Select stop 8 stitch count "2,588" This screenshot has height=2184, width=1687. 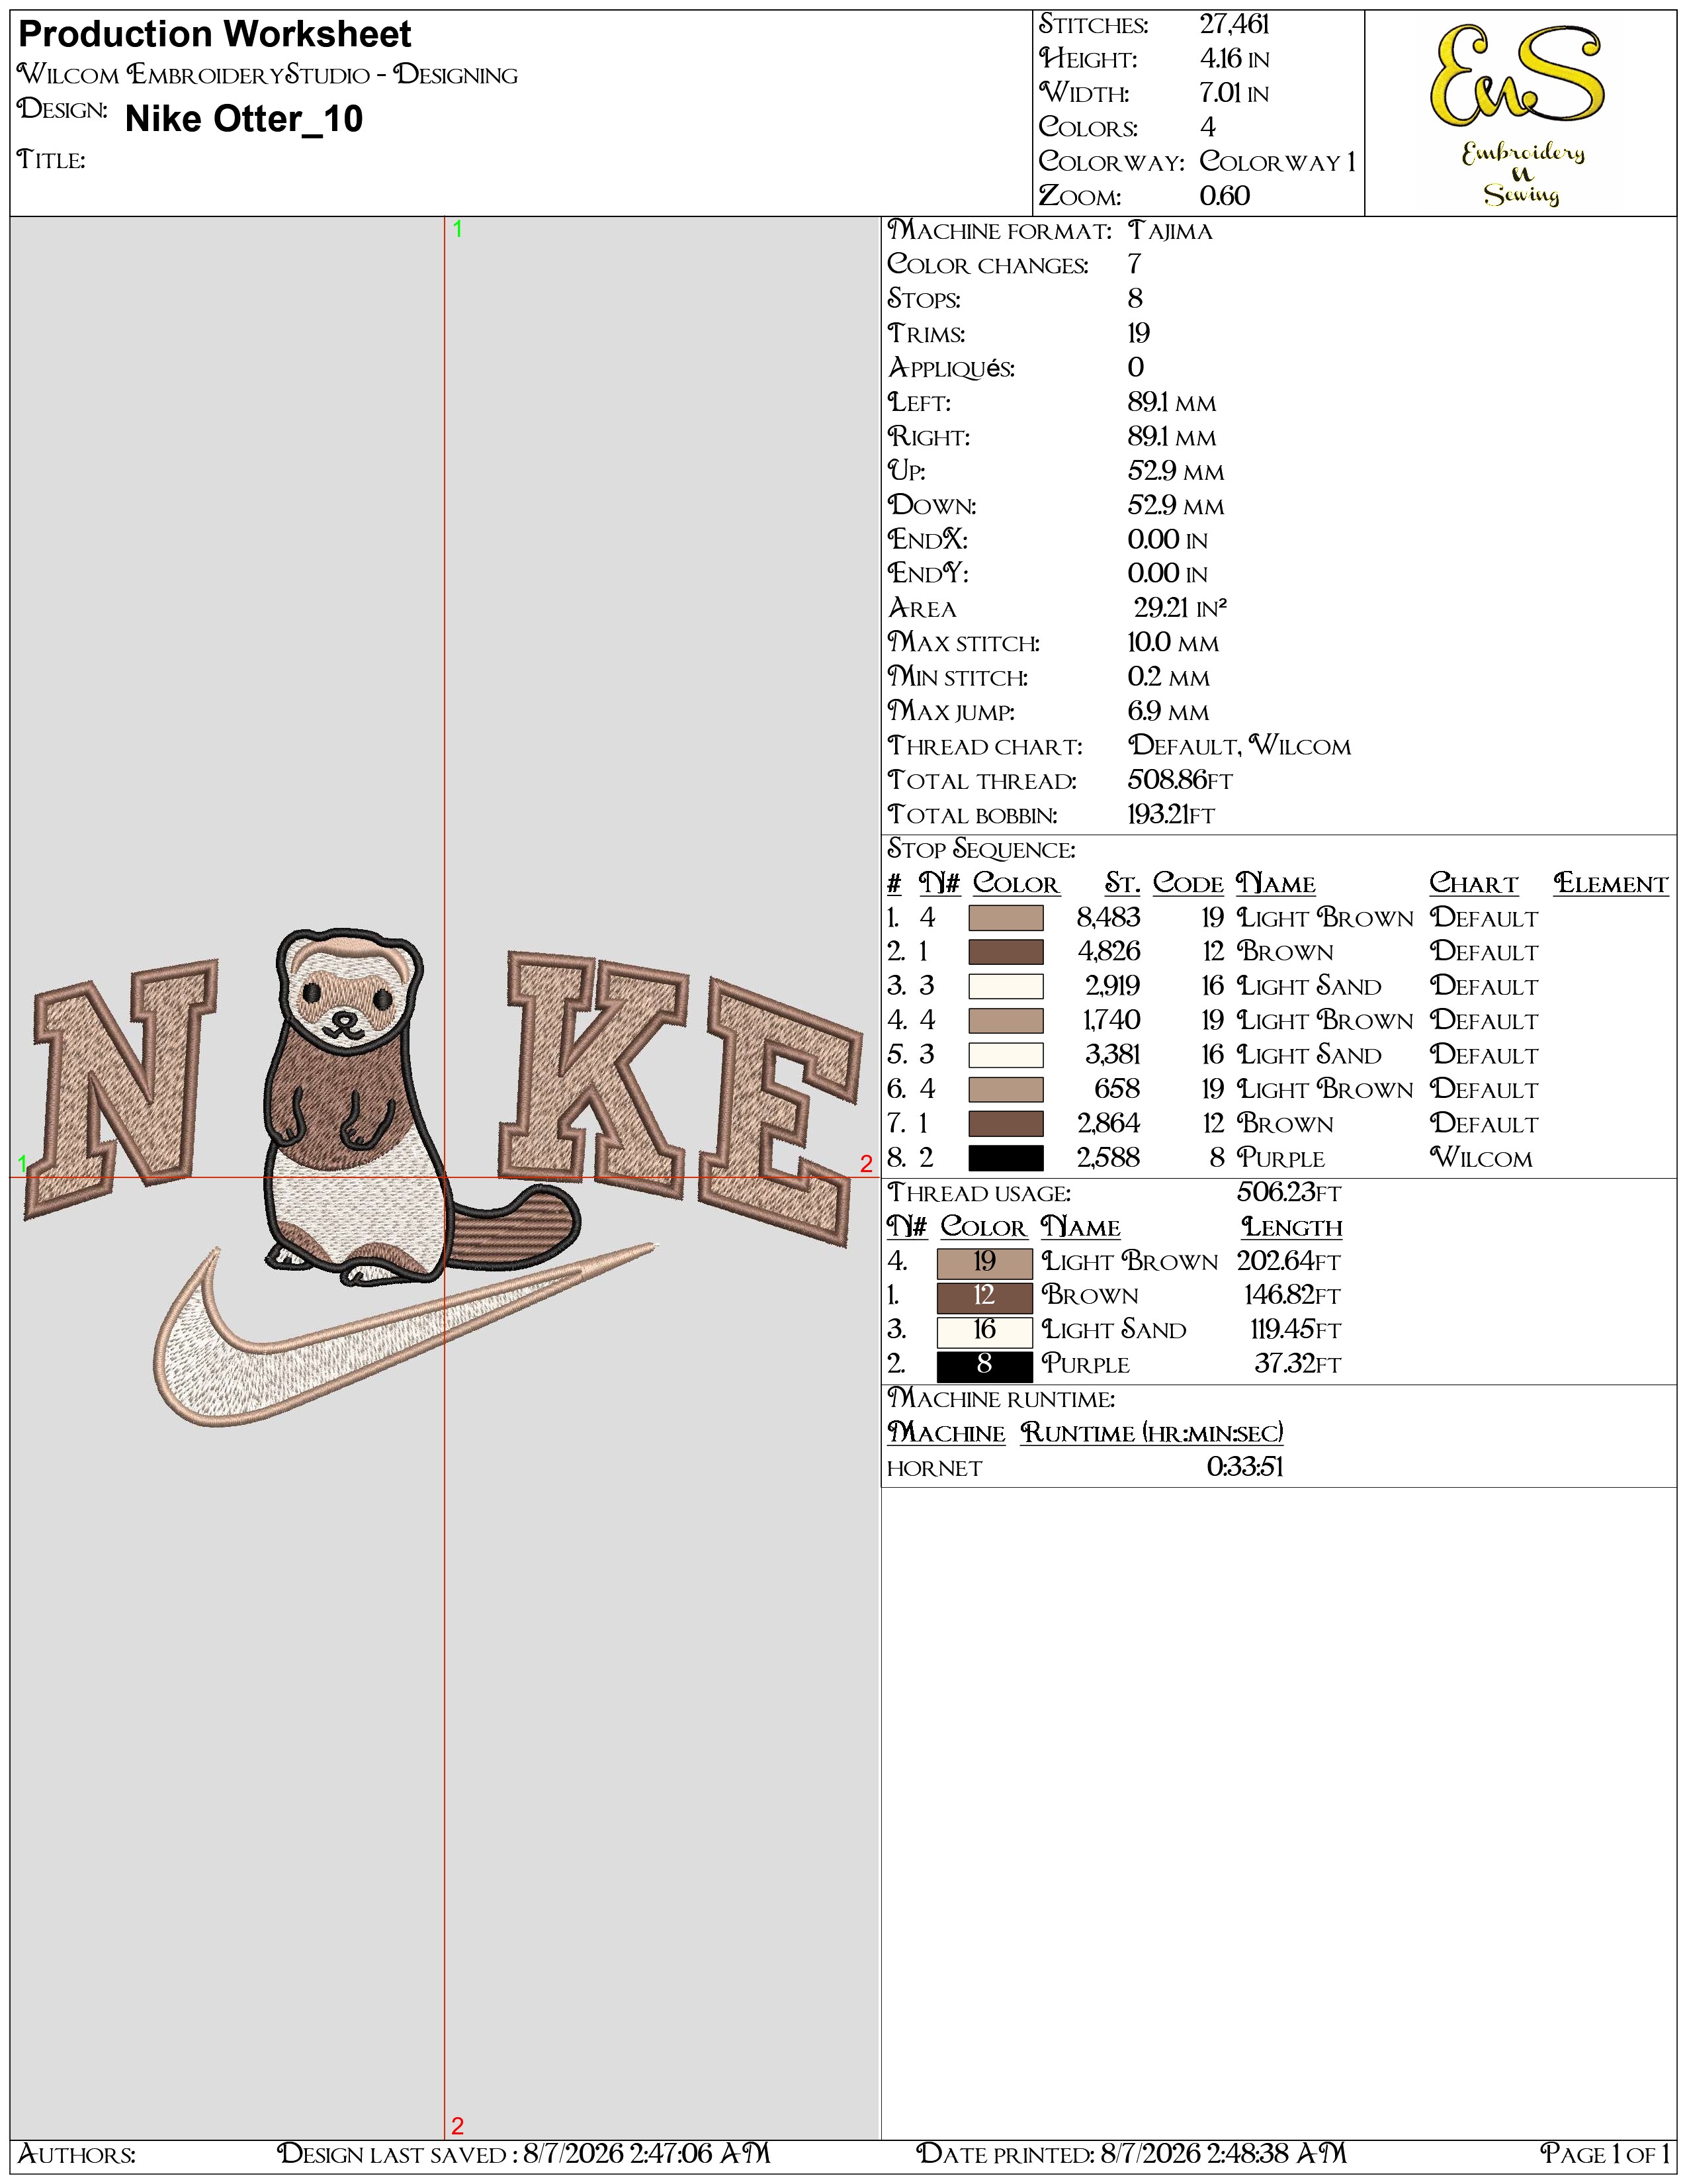pyautogui.click(x=1108, y=1158)
